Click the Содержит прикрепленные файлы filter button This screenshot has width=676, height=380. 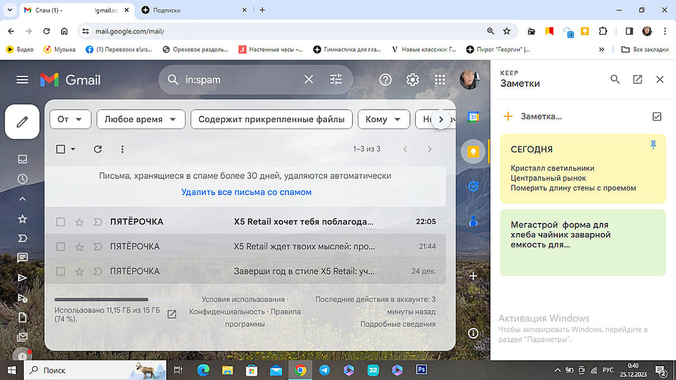pos(271,119)
